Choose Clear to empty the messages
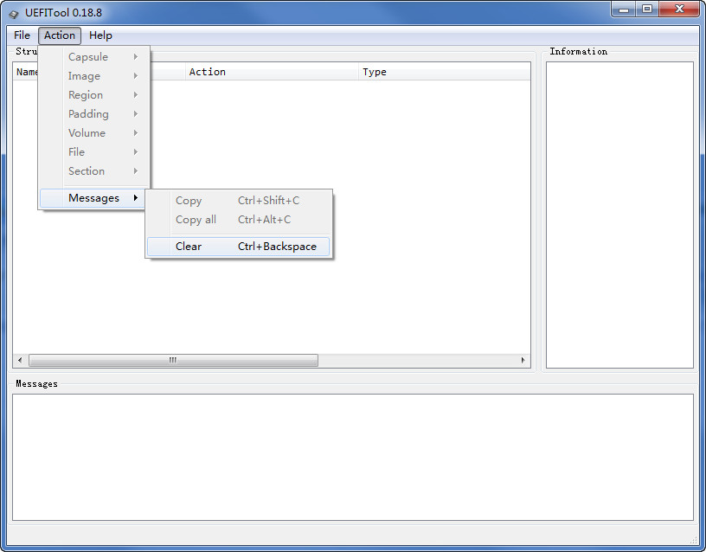Viewport: 706px width, 552px height. pos(238,247)
